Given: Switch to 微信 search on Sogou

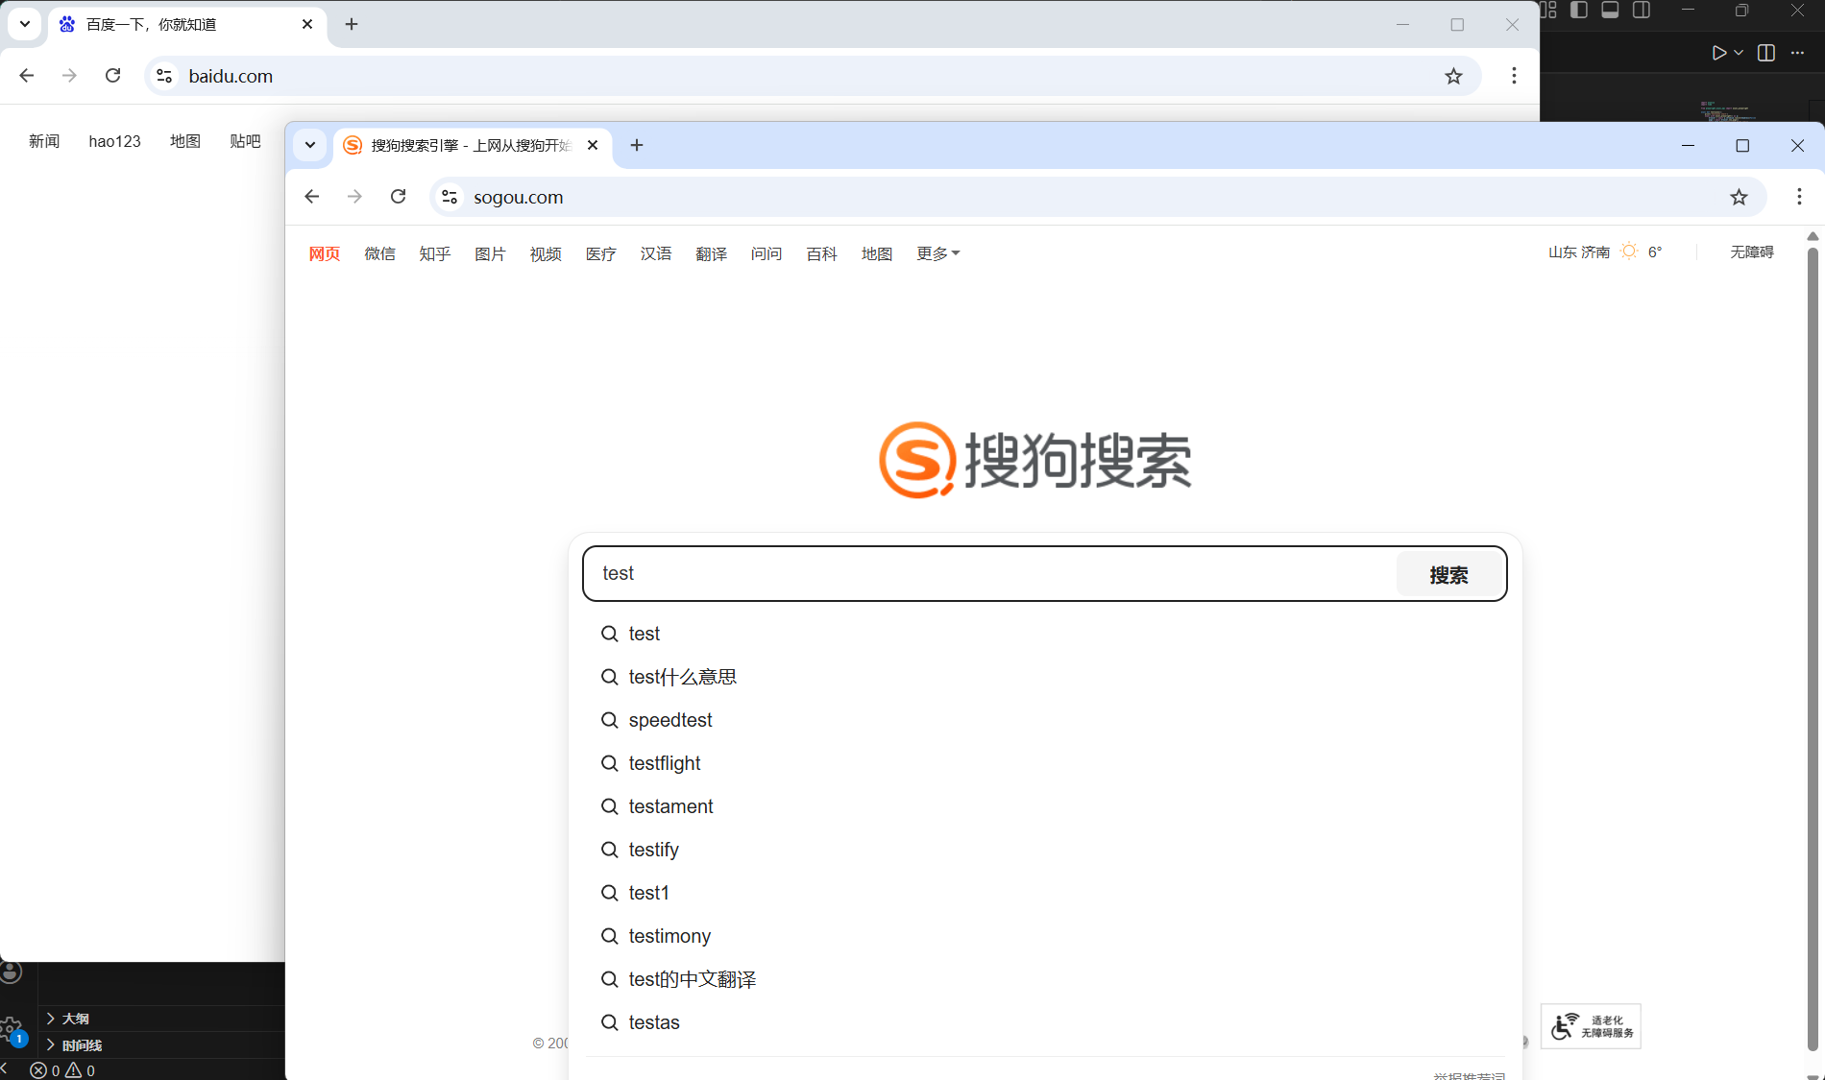Looking at the screenshot, I should point(379,253).
